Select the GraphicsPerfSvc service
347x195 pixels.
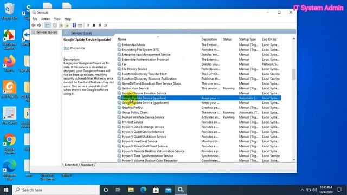(x=199, y=108)
